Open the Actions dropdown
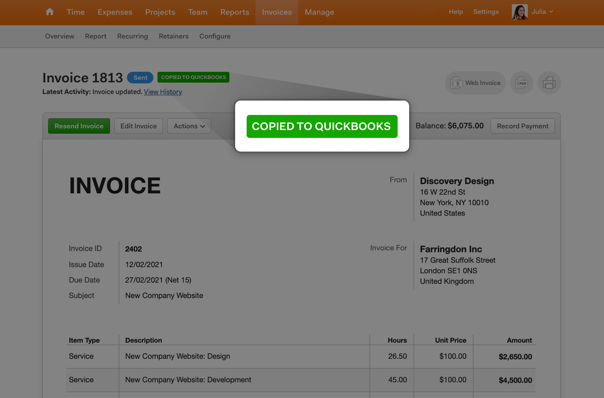604x398 pixels. pyautogui.click(x=189, y=126)
